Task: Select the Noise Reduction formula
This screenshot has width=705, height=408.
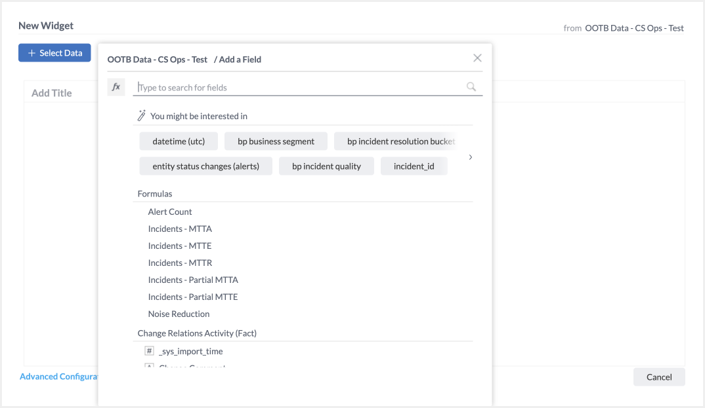Action: coord(179,314)
